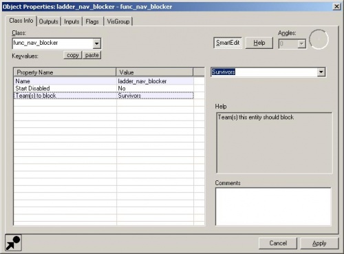Viewport: 344px width, 254px height.
Task: Select the Team(s) to block row
Action: tap(103, 96)
